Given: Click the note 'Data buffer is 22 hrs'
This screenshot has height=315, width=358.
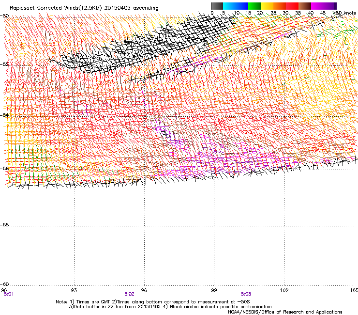Looking at the screenshot, I should tap(98, 307).
